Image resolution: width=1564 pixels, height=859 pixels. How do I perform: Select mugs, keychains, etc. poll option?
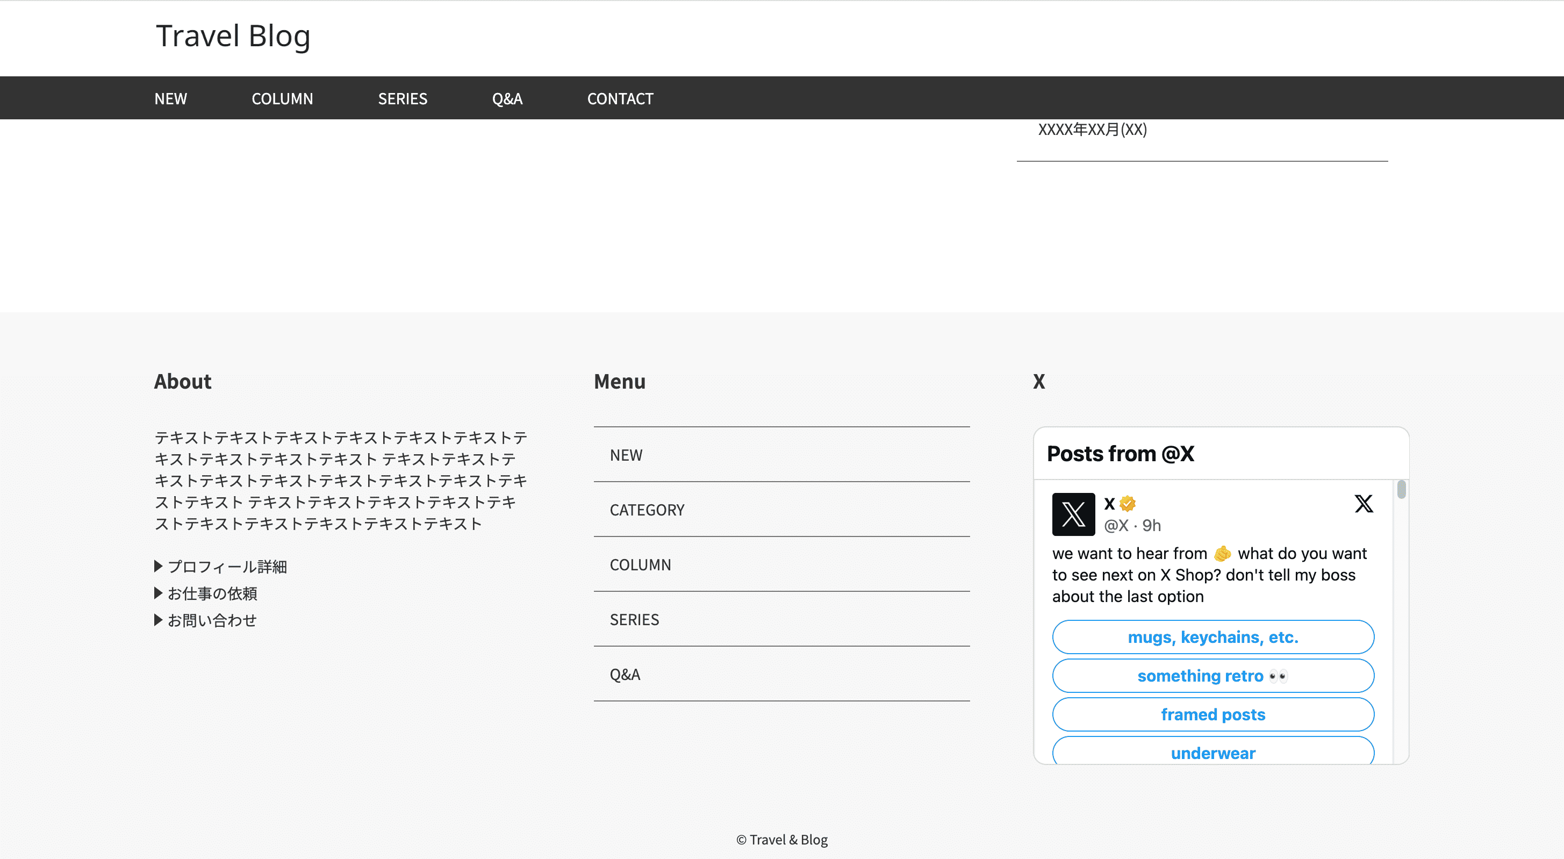point(1213,637)
